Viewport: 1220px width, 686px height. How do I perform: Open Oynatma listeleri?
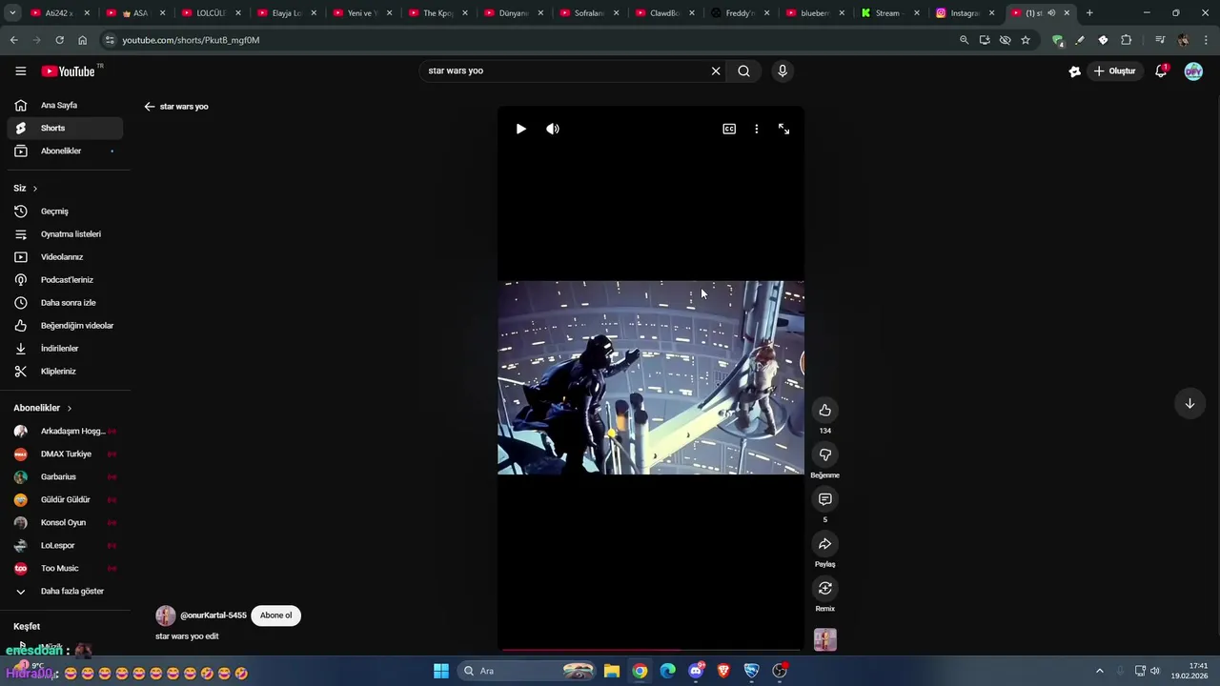[65, 234]
